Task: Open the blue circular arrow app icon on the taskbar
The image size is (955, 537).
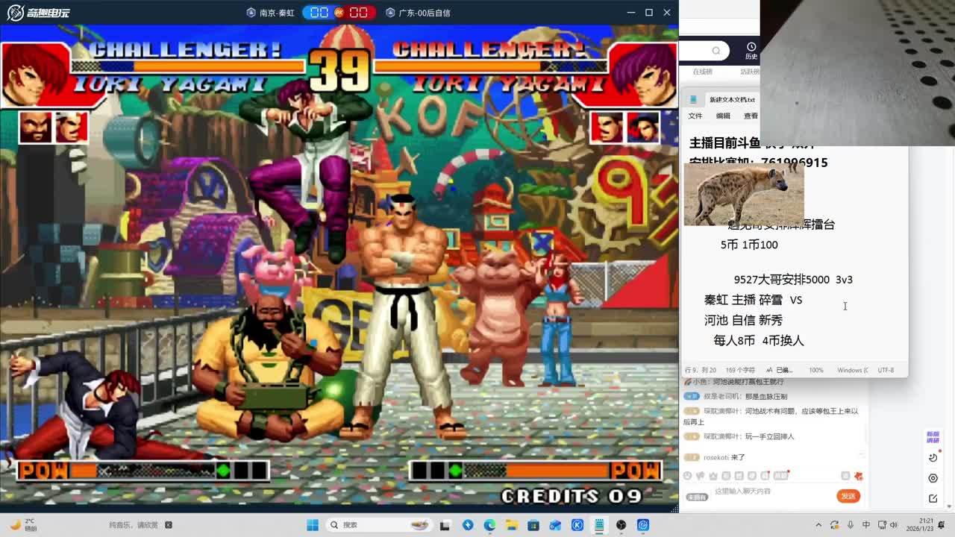Action: pyautogui.click(x=468, y=525)
